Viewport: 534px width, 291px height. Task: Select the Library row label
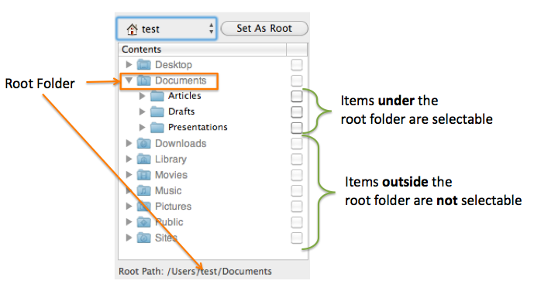[171, 159]
